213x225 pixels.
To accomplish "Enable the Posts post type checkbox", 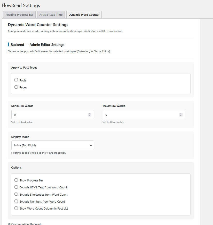I will pyautogui.click(x=16, y=80).
